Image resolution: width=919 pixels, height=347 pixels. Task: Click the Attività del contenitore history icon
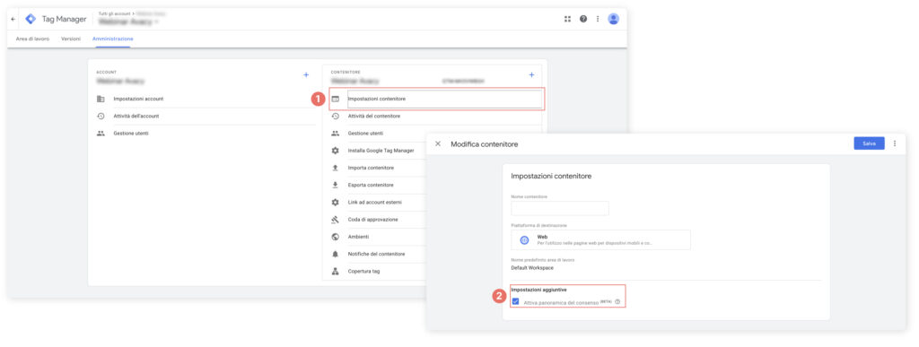pyautogui.click(x=336, y=116)
